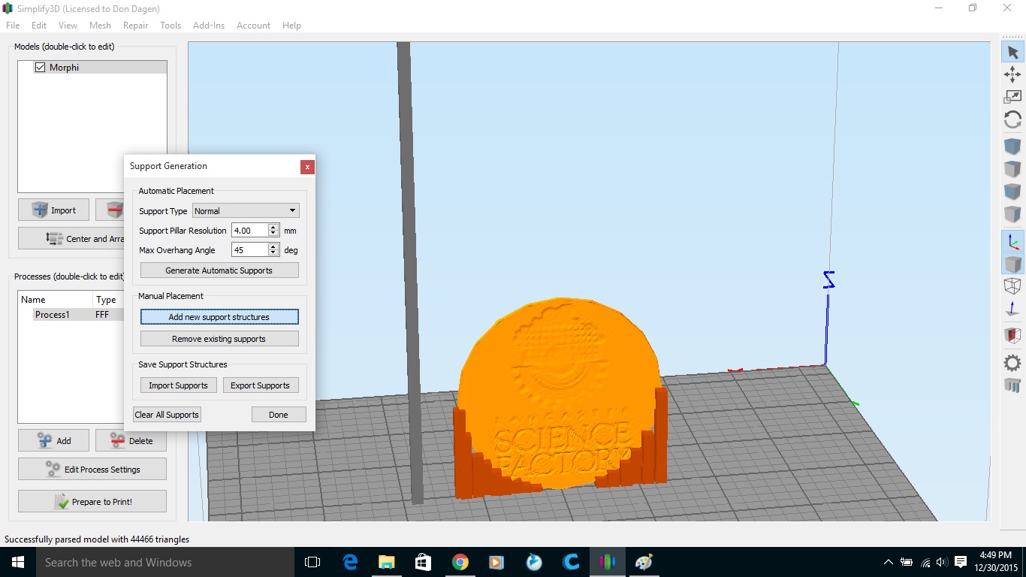This screenshot has height=577, width=1026.
Task: Select the translate models move tool
Action: (x=1012, y=74)
